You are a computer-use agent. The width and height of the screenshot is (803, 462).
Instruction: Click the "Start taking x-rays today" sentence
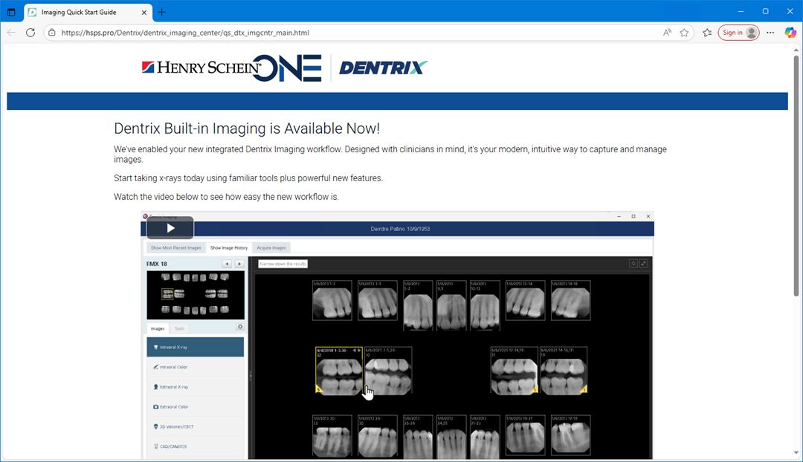[x=248, y=178]
